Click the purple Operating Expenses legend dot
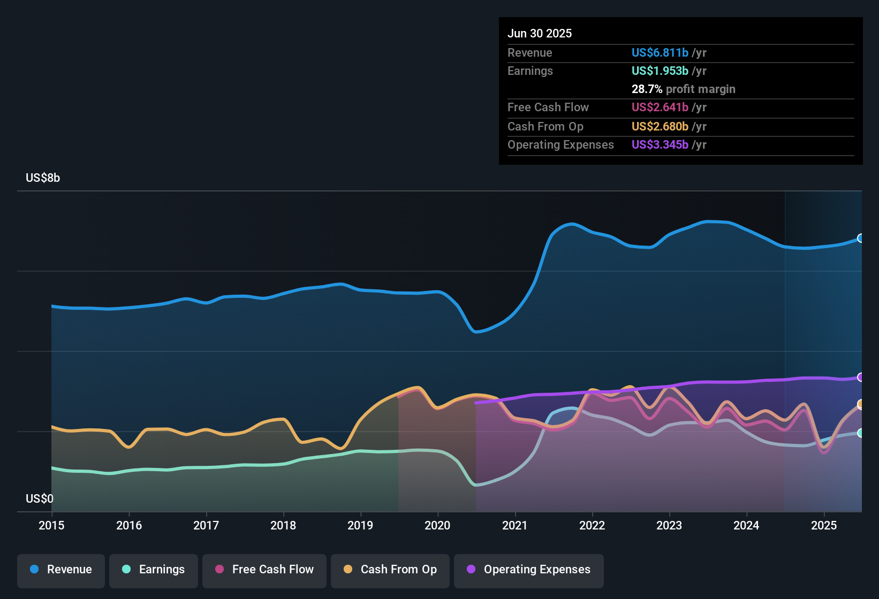This screenshot has height=599, width=879. pos(471,570)
